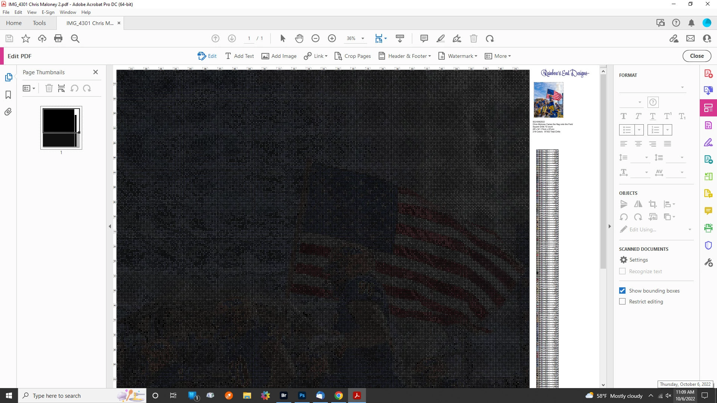
Task: Select the page 1 thumbnail
Action: click(61, 128)
